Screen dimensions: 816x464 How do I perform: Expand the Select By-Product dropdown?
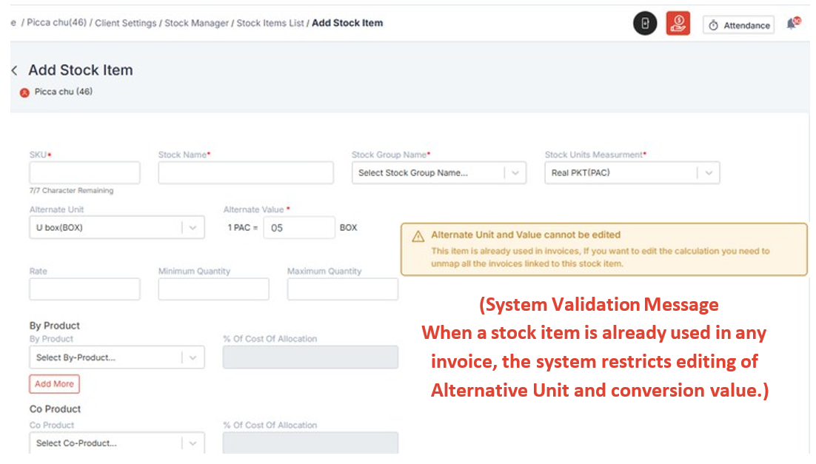pos(117,357)
